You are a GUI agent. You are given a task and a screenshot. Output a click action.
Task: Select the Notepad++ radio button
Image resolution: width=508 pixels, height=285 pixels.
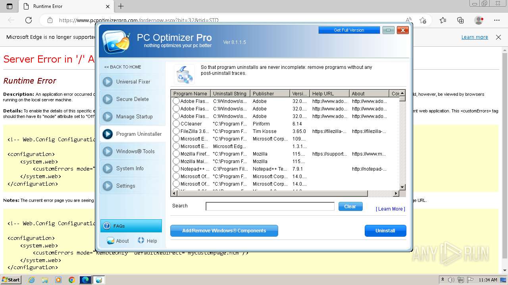click(x=176, y=169)
